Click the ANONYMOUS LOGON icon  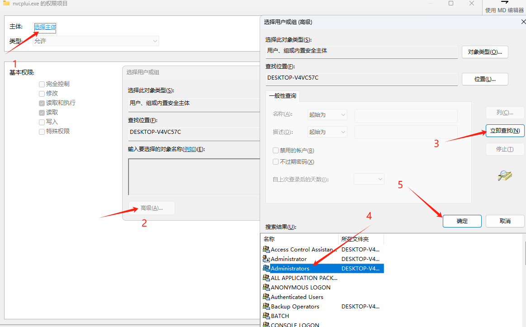tap(266, 287)
